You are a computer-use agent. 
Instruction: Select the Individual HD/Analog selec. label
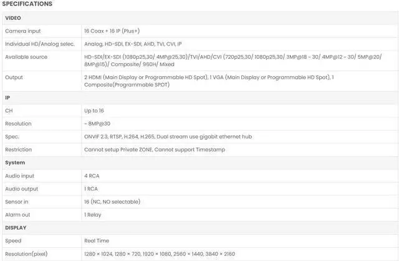point(39,44)
